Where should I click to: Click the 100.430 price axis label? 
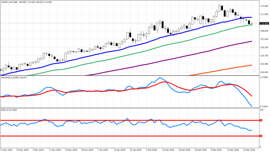pos(264,72)
